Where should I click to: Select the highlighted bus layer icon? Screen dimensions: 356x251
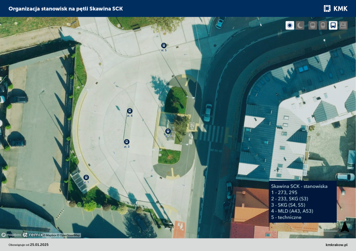(333, 26)
